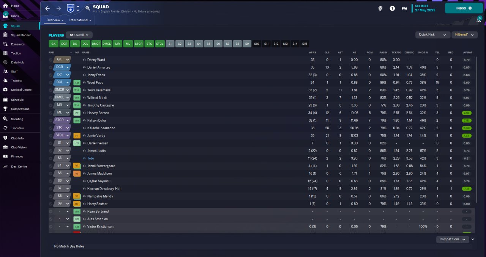Image resolution: width=486 pixels, height=257 pixels.
Task: Open the Dynamics sidebar icon
Action: pyautogui.click(x=5, y=44)
